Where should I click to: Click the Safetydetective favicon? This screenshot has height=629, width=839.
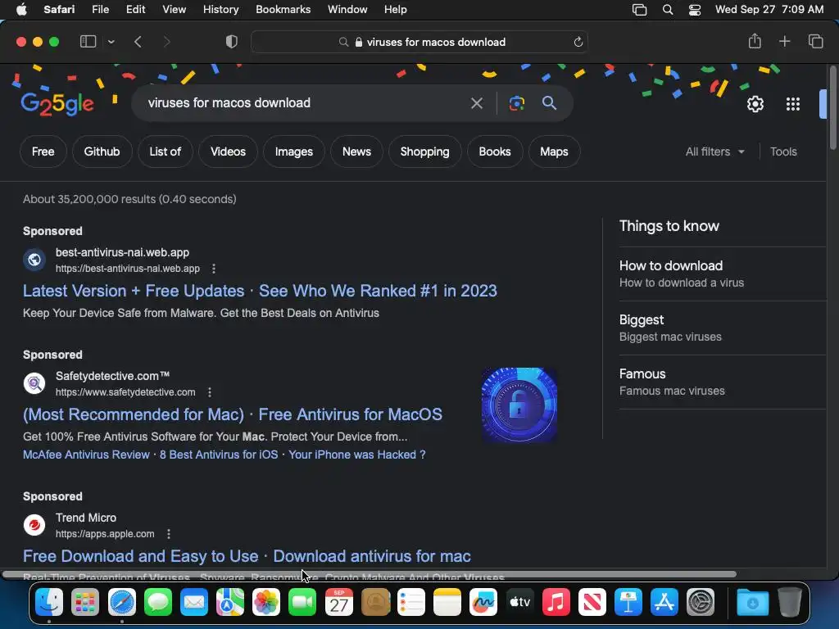tap(34, 383)
